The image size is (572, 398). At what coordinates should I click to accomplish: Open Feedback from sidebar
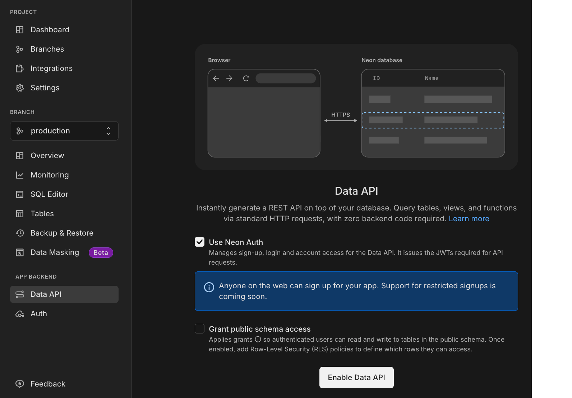[64, 384]
